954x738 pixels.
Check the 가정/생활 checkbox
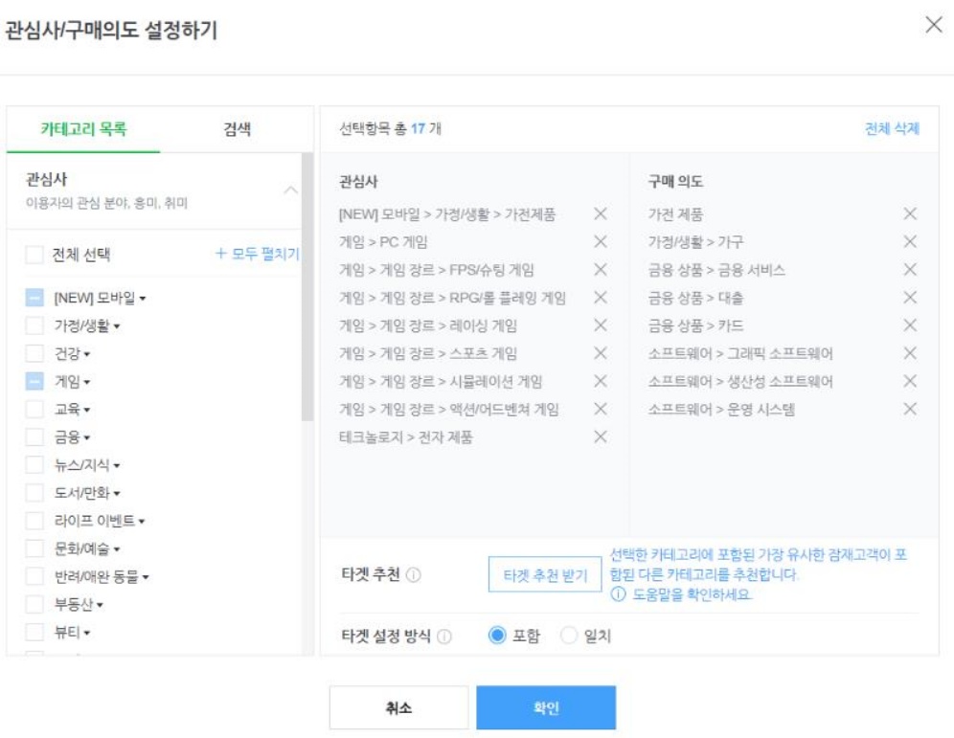[34, 325]
